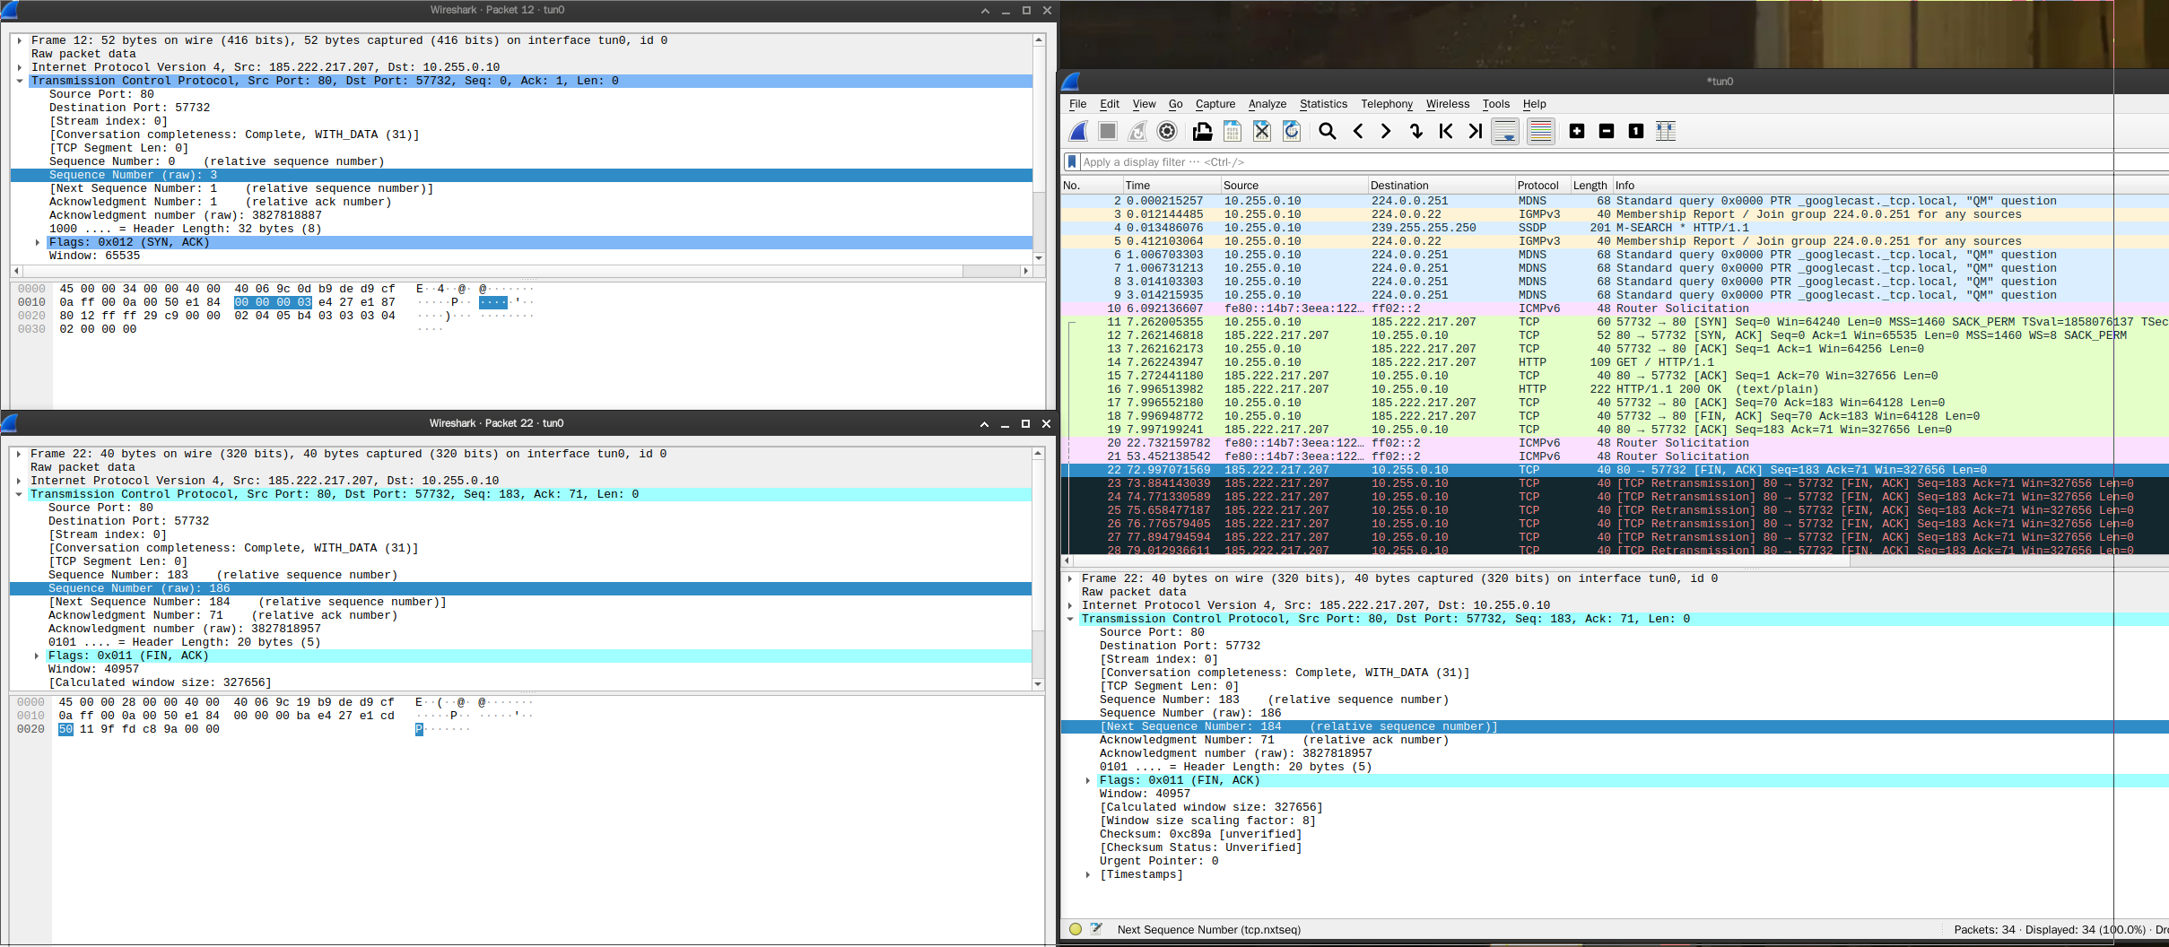Stop the running capture
The image size is (2169, 947).
(1107, 131)
